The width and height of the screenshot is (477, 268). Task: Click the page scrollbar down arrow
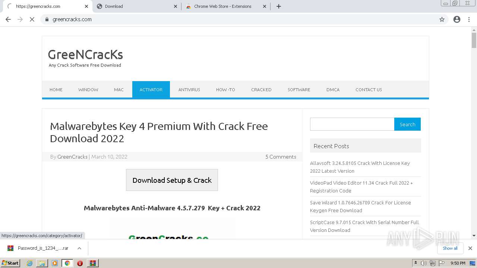pyautogui.click(x=474, y=236)
